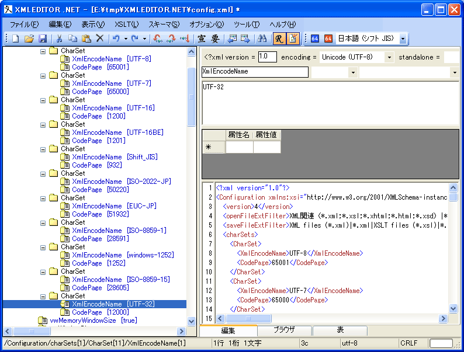
Task: Open the rightmost dropdown in element name row
Action: (x=455, y=72)
